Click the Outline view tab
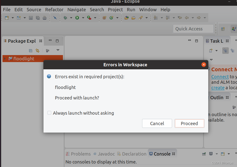Viewport: 237px width, 167px height. click(217, 98)
